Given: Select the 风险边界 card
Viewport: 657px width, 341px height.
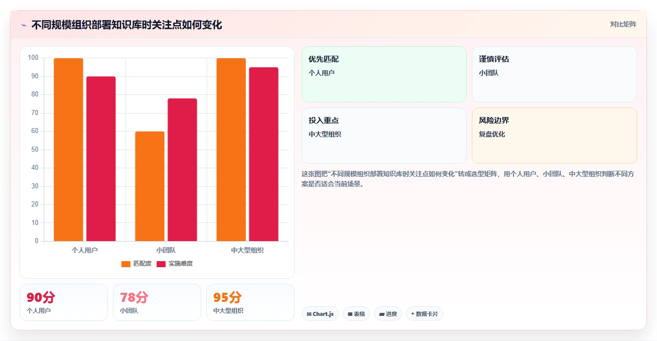Looking at the screenshot, I should pos(555,136).
